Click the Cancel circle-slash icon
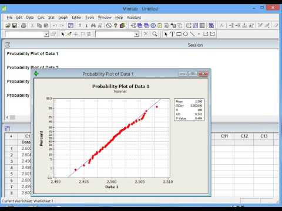 coord(109,25)
